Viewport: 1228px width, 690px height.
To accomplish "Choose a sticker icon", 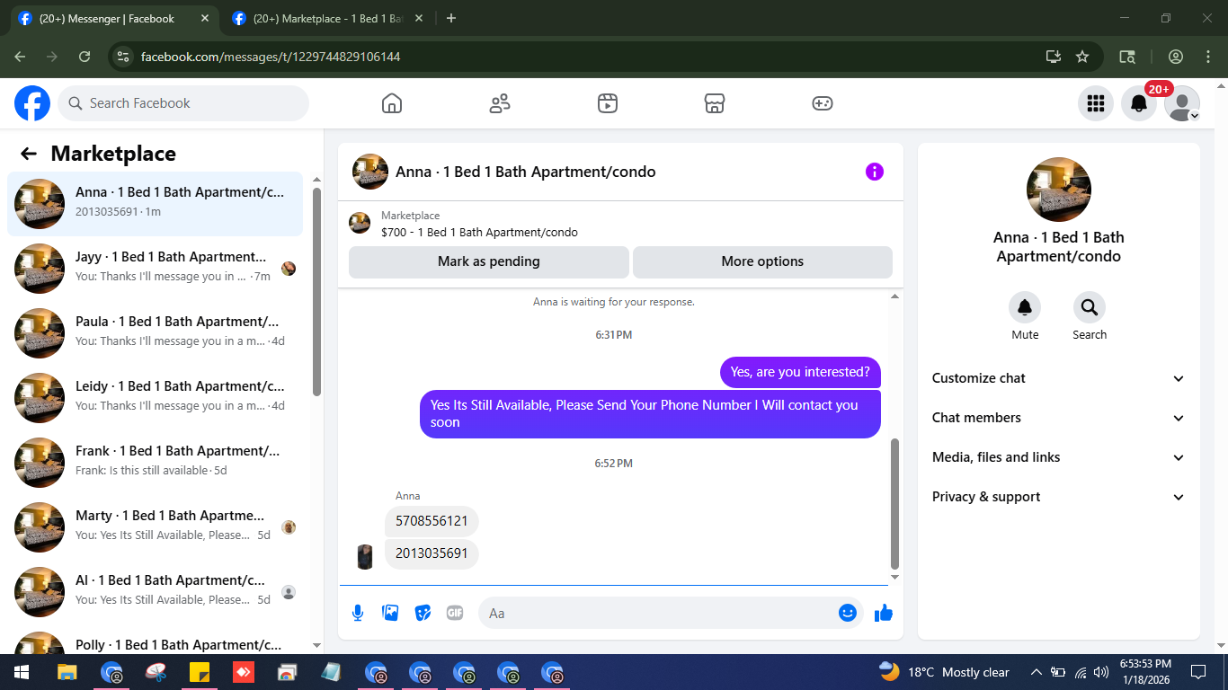I will 423,613.
